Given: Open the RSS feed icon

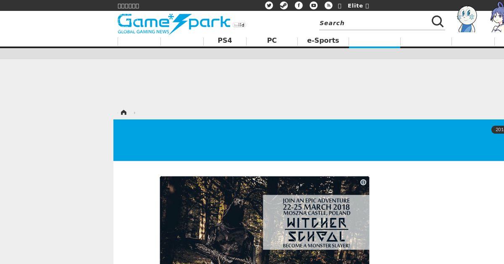Looking at the screenshot, I should pos(328,5).
